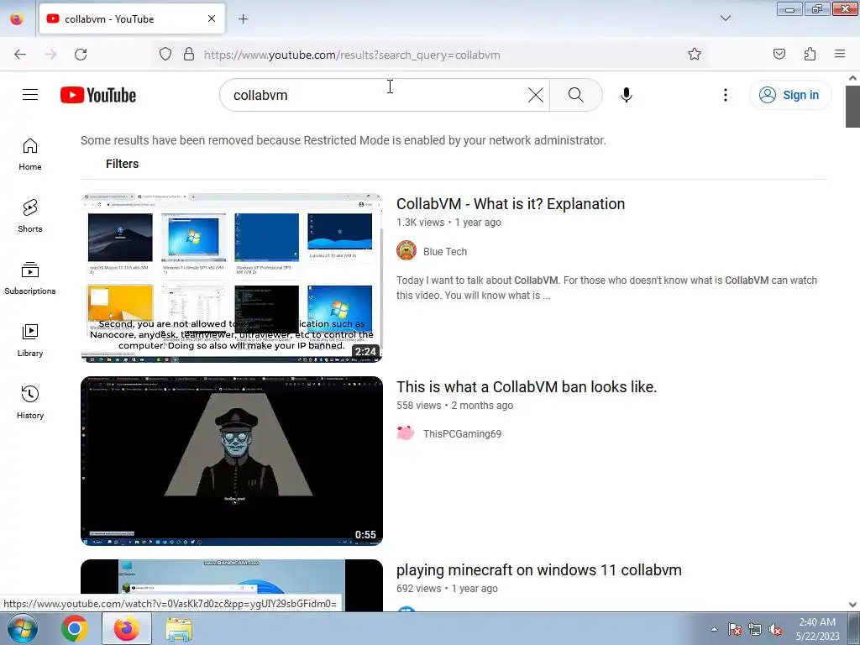
Task: Click the Firefox taskbar button
Action: 127,628
